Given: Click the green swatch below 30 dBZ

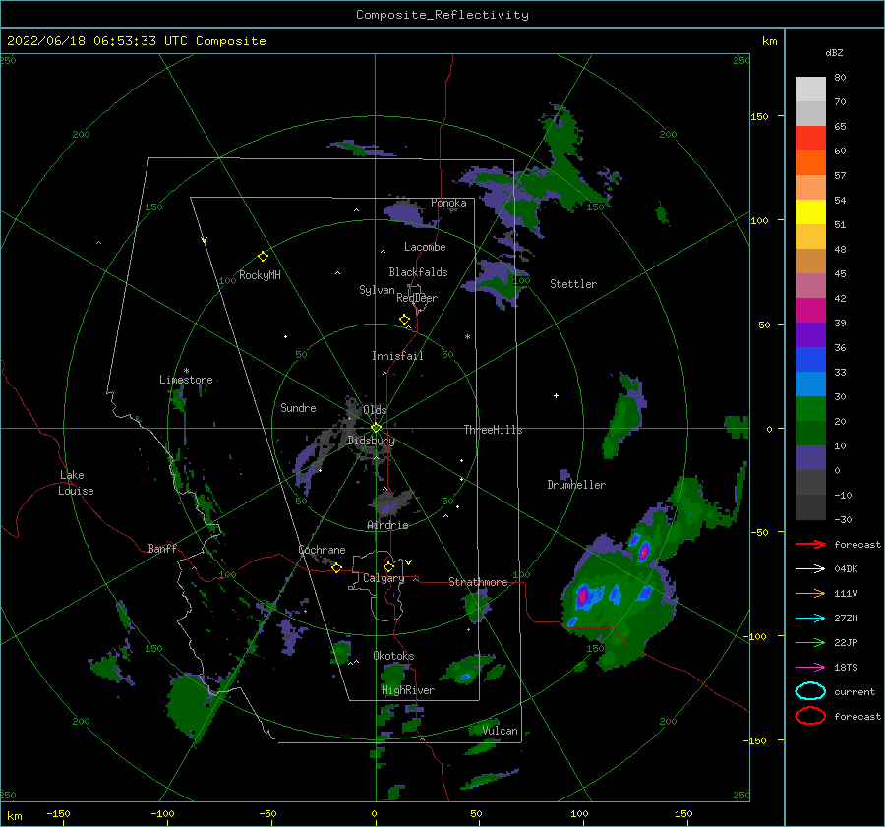Looking at the screenshot, I should click(x=810, y=409).
